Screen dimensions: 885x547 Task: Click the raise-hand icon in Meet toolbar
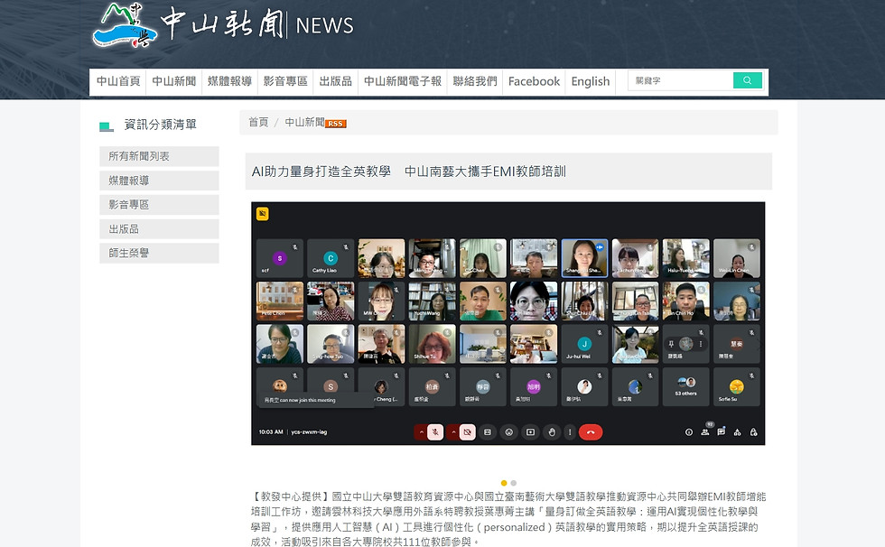coord(552,432)
